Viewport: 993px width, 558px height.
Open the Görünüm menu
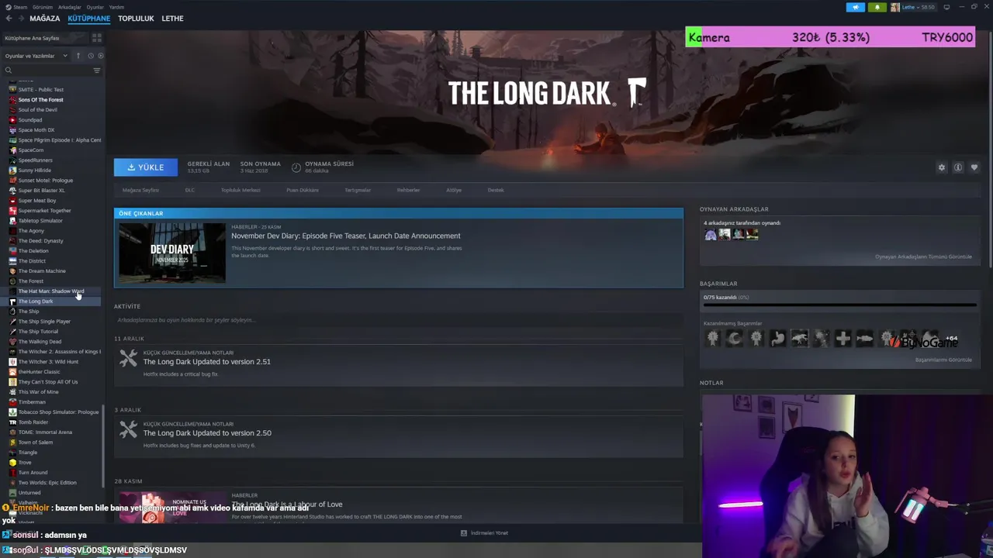(x=44, y=7)
